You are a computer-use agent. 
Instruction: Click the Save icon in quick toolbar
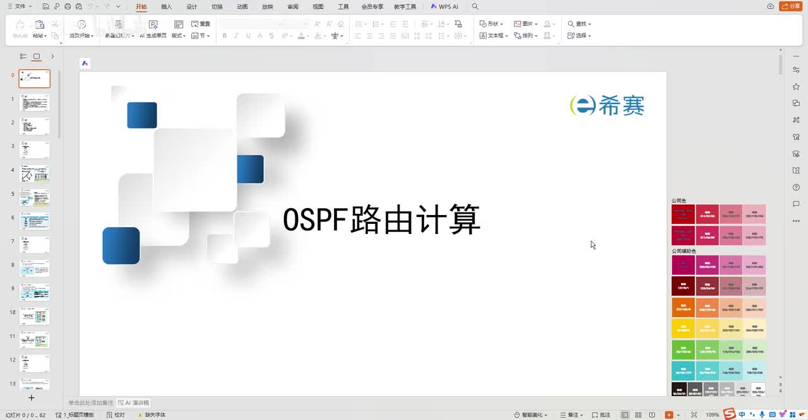(x=46, y=6)
